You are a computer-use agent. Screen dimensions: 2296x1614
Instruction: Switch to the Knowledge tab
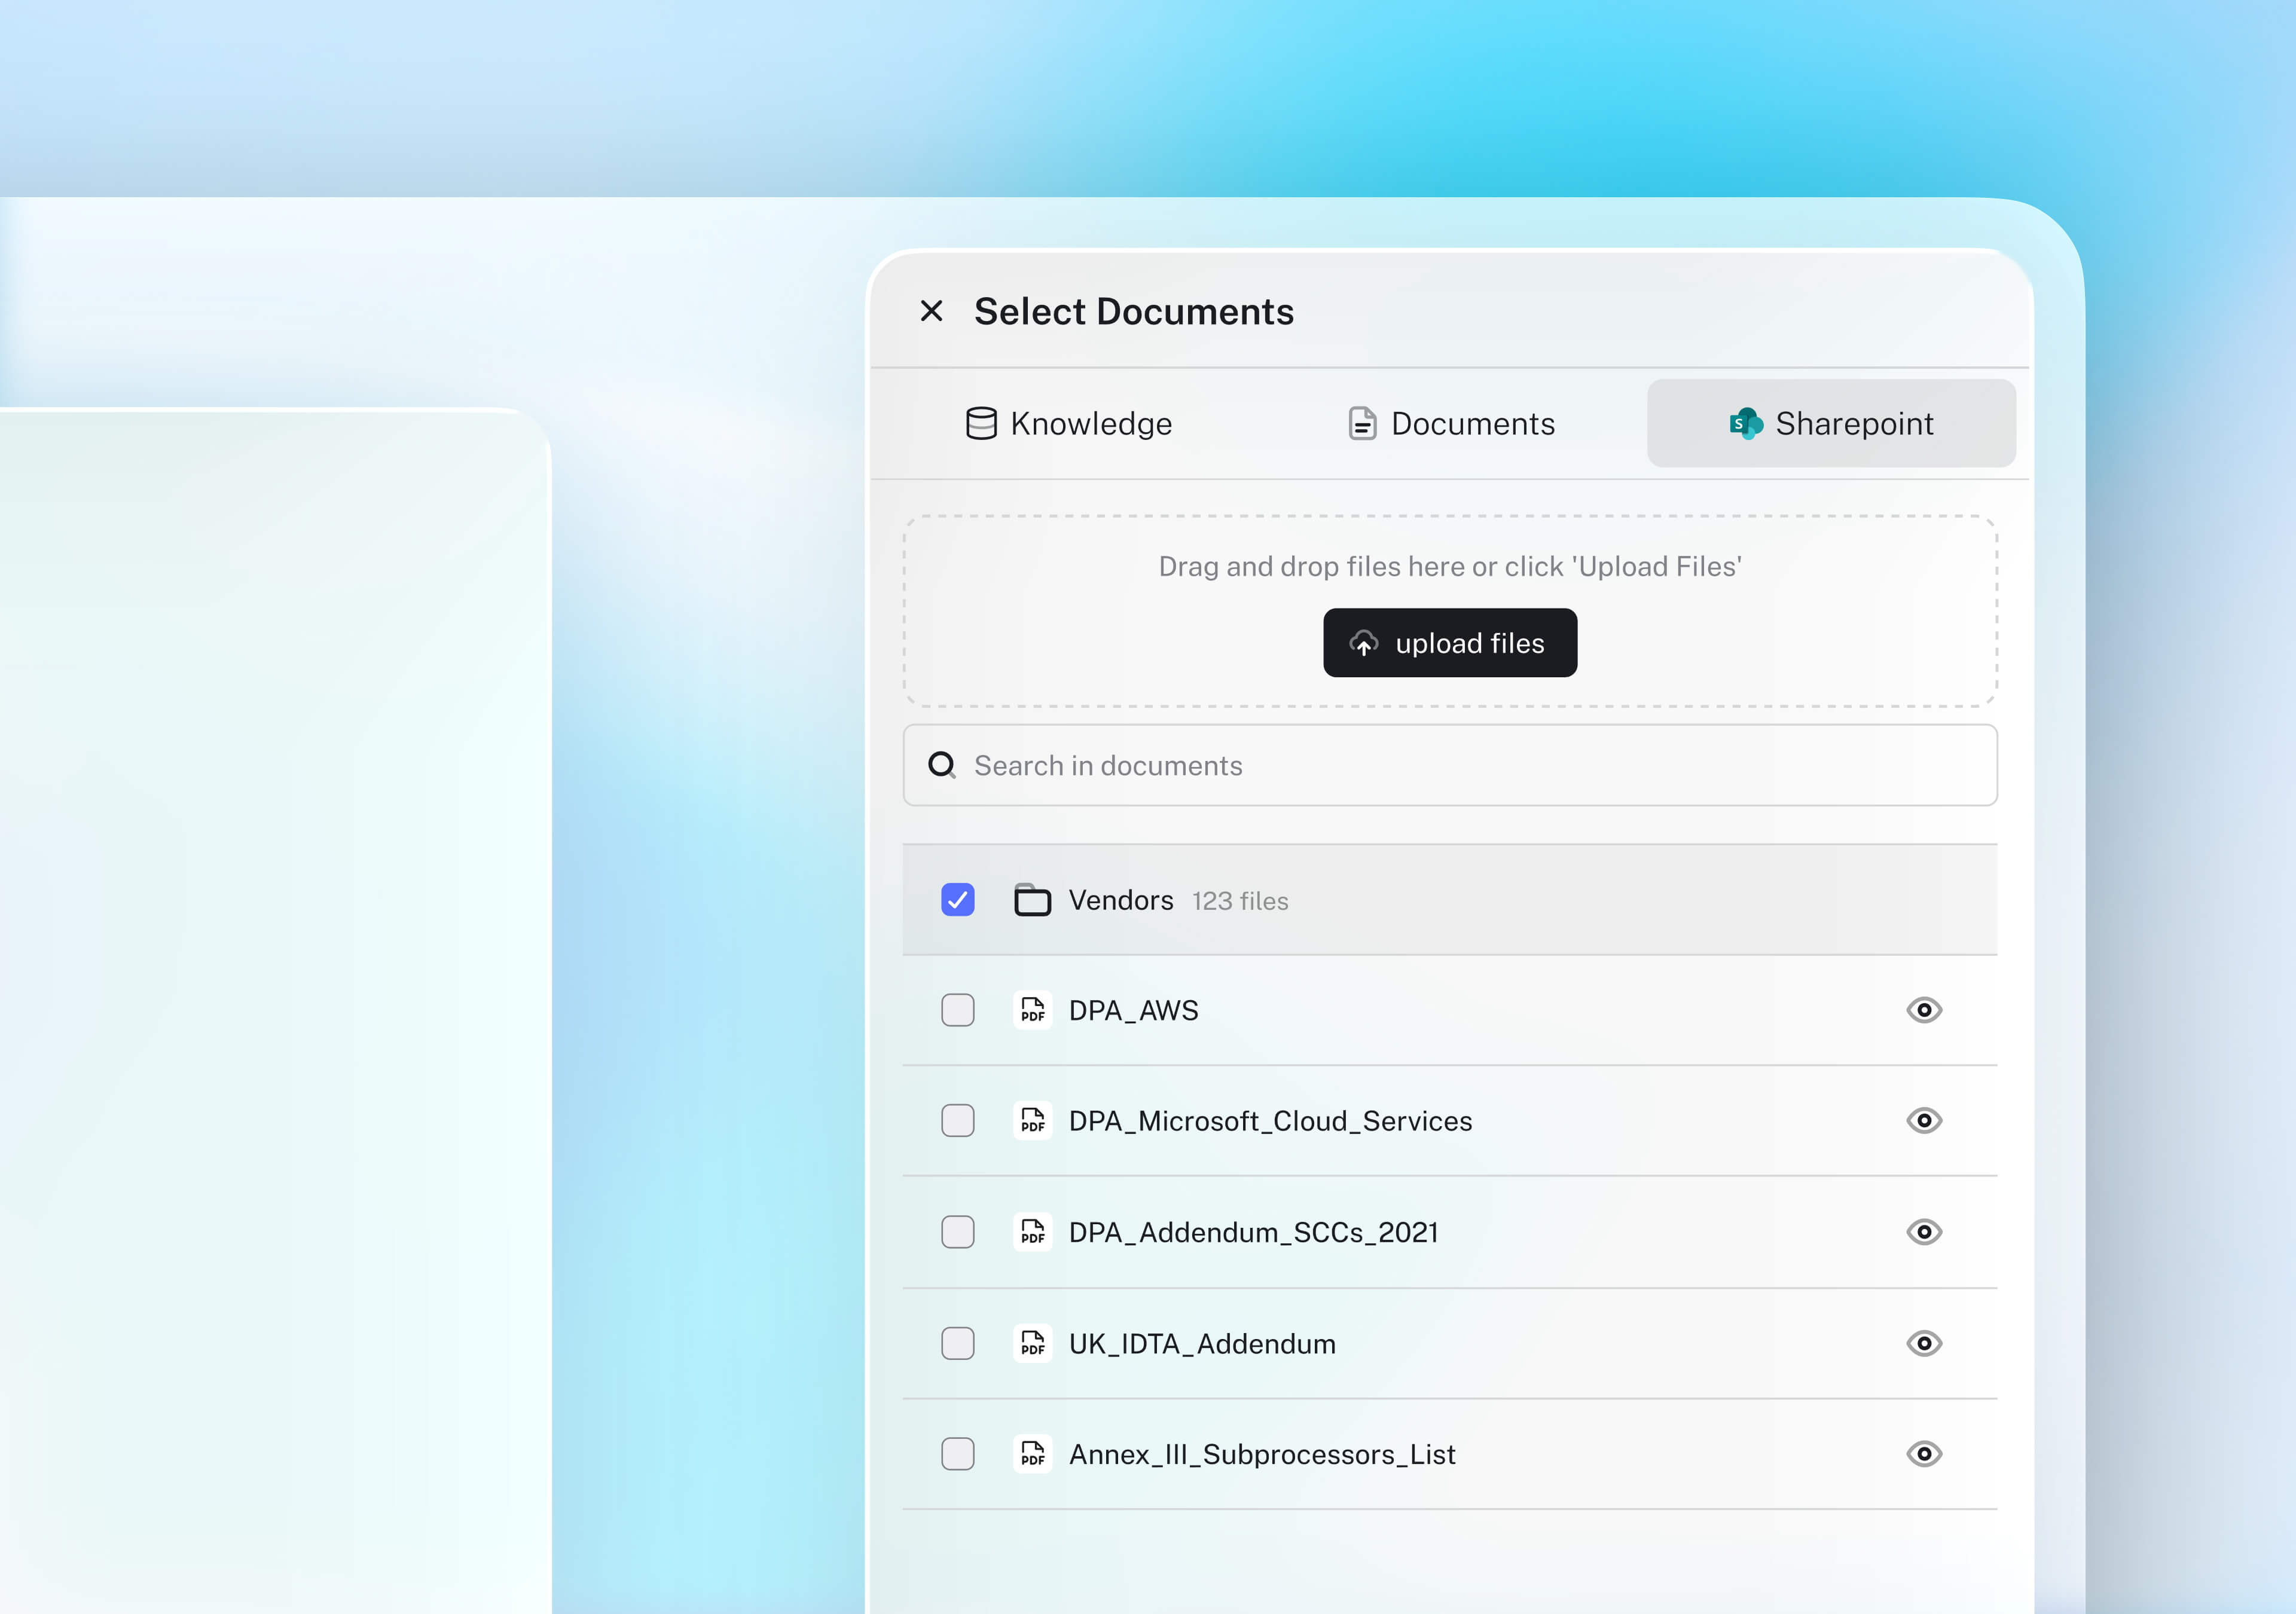[1069, 423]
